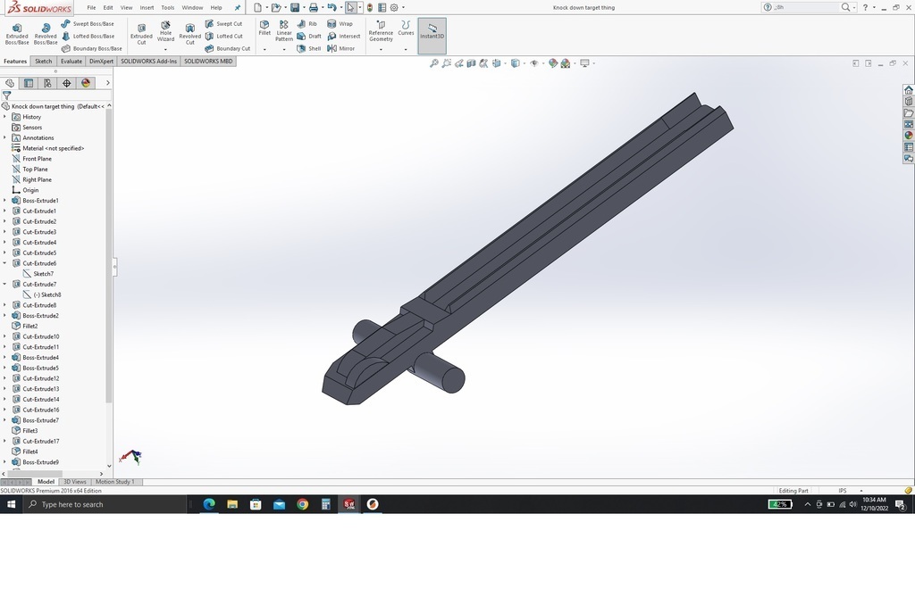This screenshot has width=915, height=605.
Task: Select the Intersect tool
Action: (344, 36)
